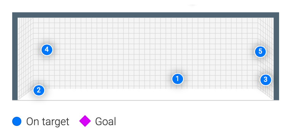
Task: Click the crossbar's junction with right post
Action: (x=276, y=15)
